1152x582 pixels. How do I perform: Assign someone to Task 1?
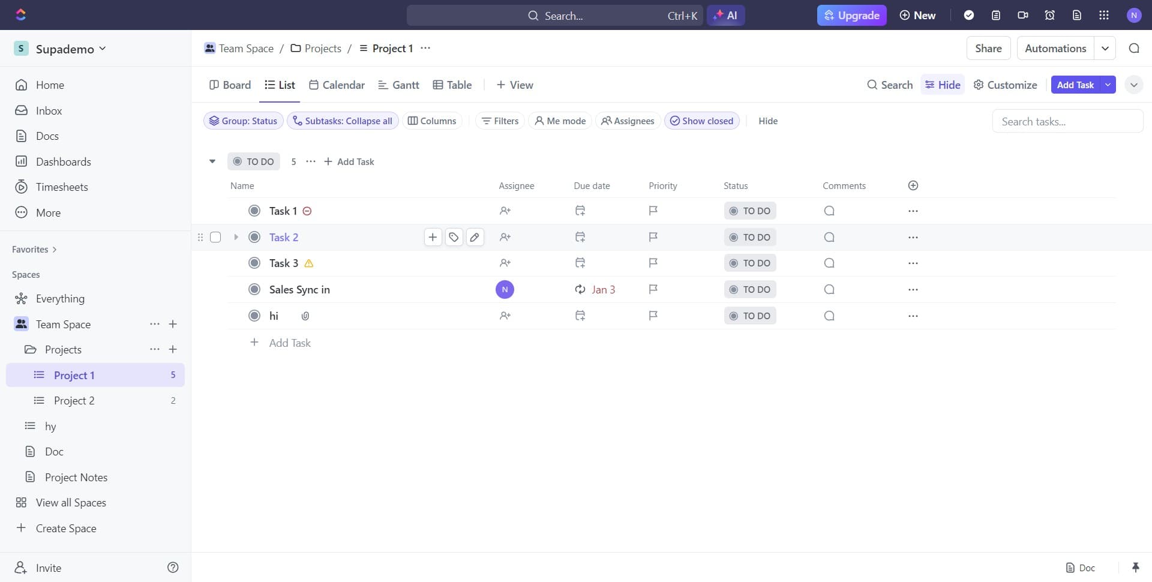(505, 211)
